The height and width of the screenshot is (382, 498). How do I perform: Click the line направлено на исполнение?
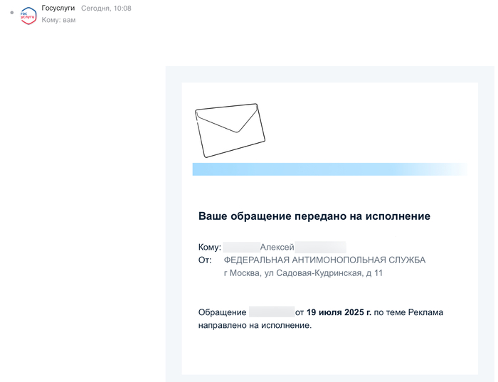[255, 325]
